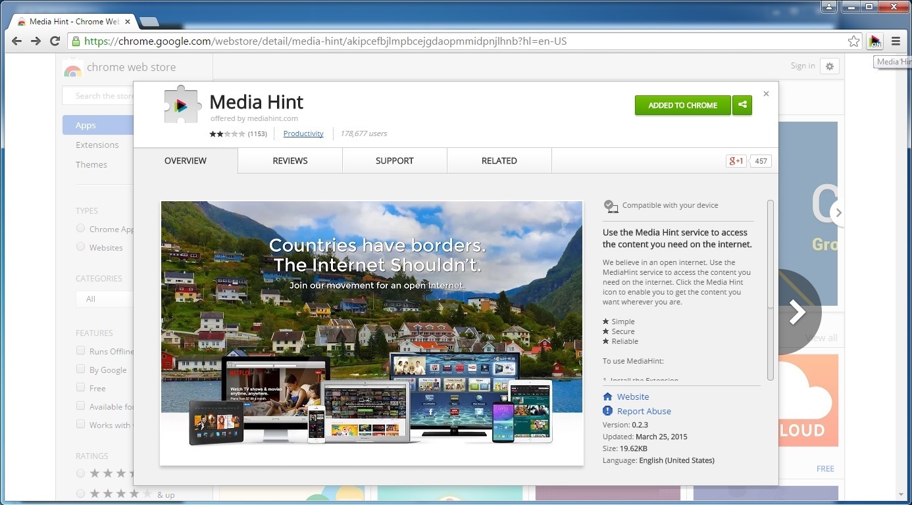Open the Report Abuse link
The image size is (912, 505).
(x=644, y=411)
